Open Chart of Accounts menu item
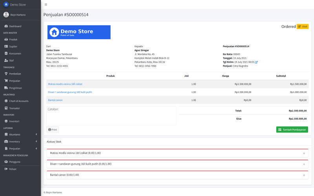 click(20, 101)
